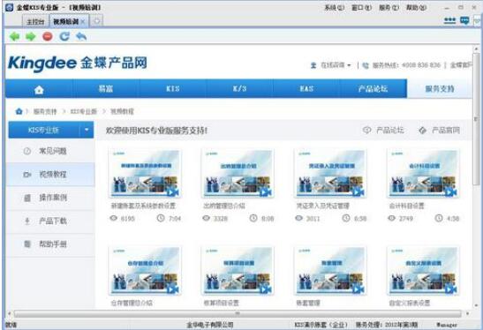Open the 帮助(H) menu
Viewport: 483px width, 330px height.
coord(416,7)
